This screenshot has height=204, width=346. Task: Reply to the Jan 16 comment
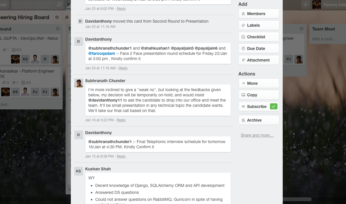click(121, 120)
